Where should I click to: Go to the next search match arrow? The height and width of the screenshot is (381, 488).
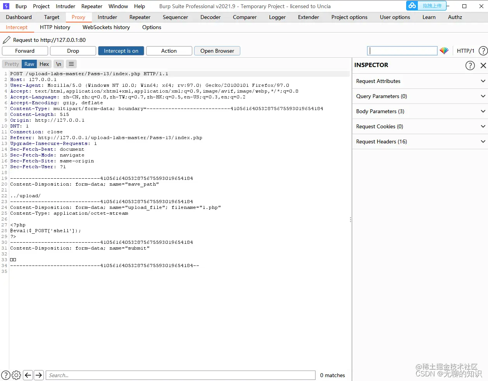click(39, 375)
